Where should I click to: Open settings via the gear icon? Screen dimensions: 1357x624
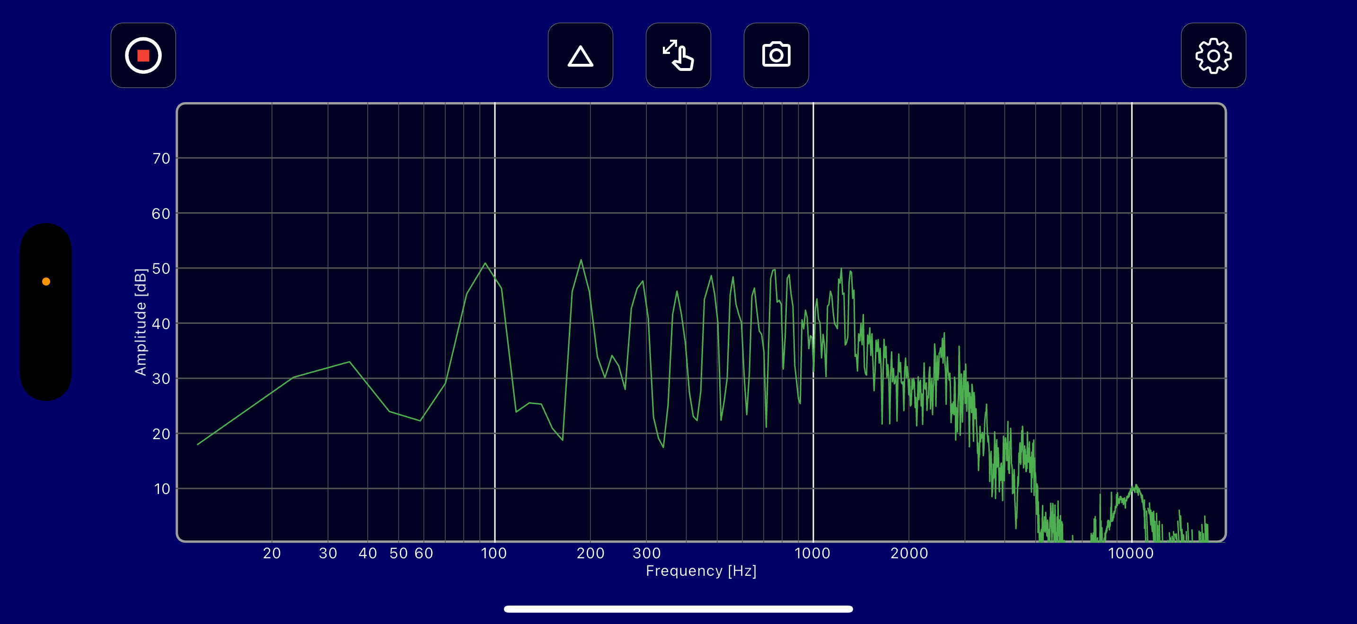click(1213, 55)
